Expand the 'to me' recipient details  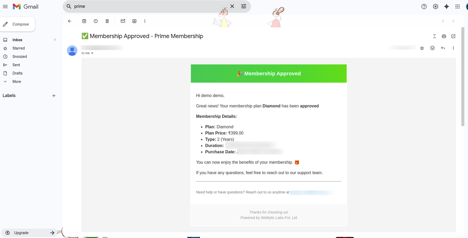pos(92,53)
